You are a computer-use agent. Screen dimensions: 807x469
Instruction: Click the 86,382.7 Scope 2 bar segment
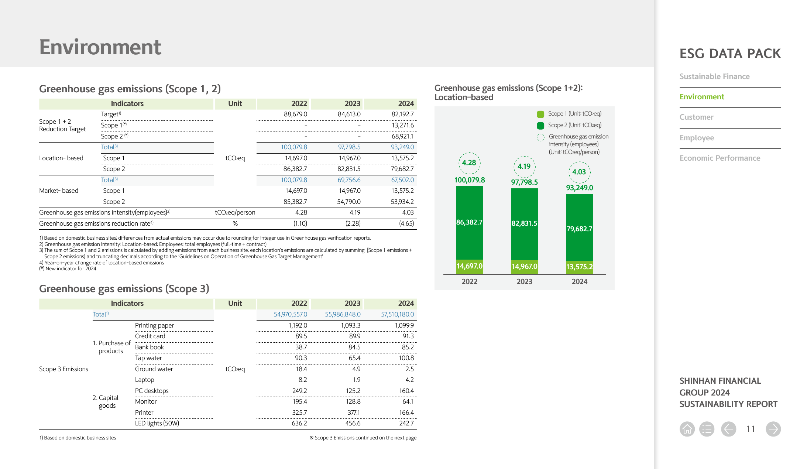(x=470, y=222)
